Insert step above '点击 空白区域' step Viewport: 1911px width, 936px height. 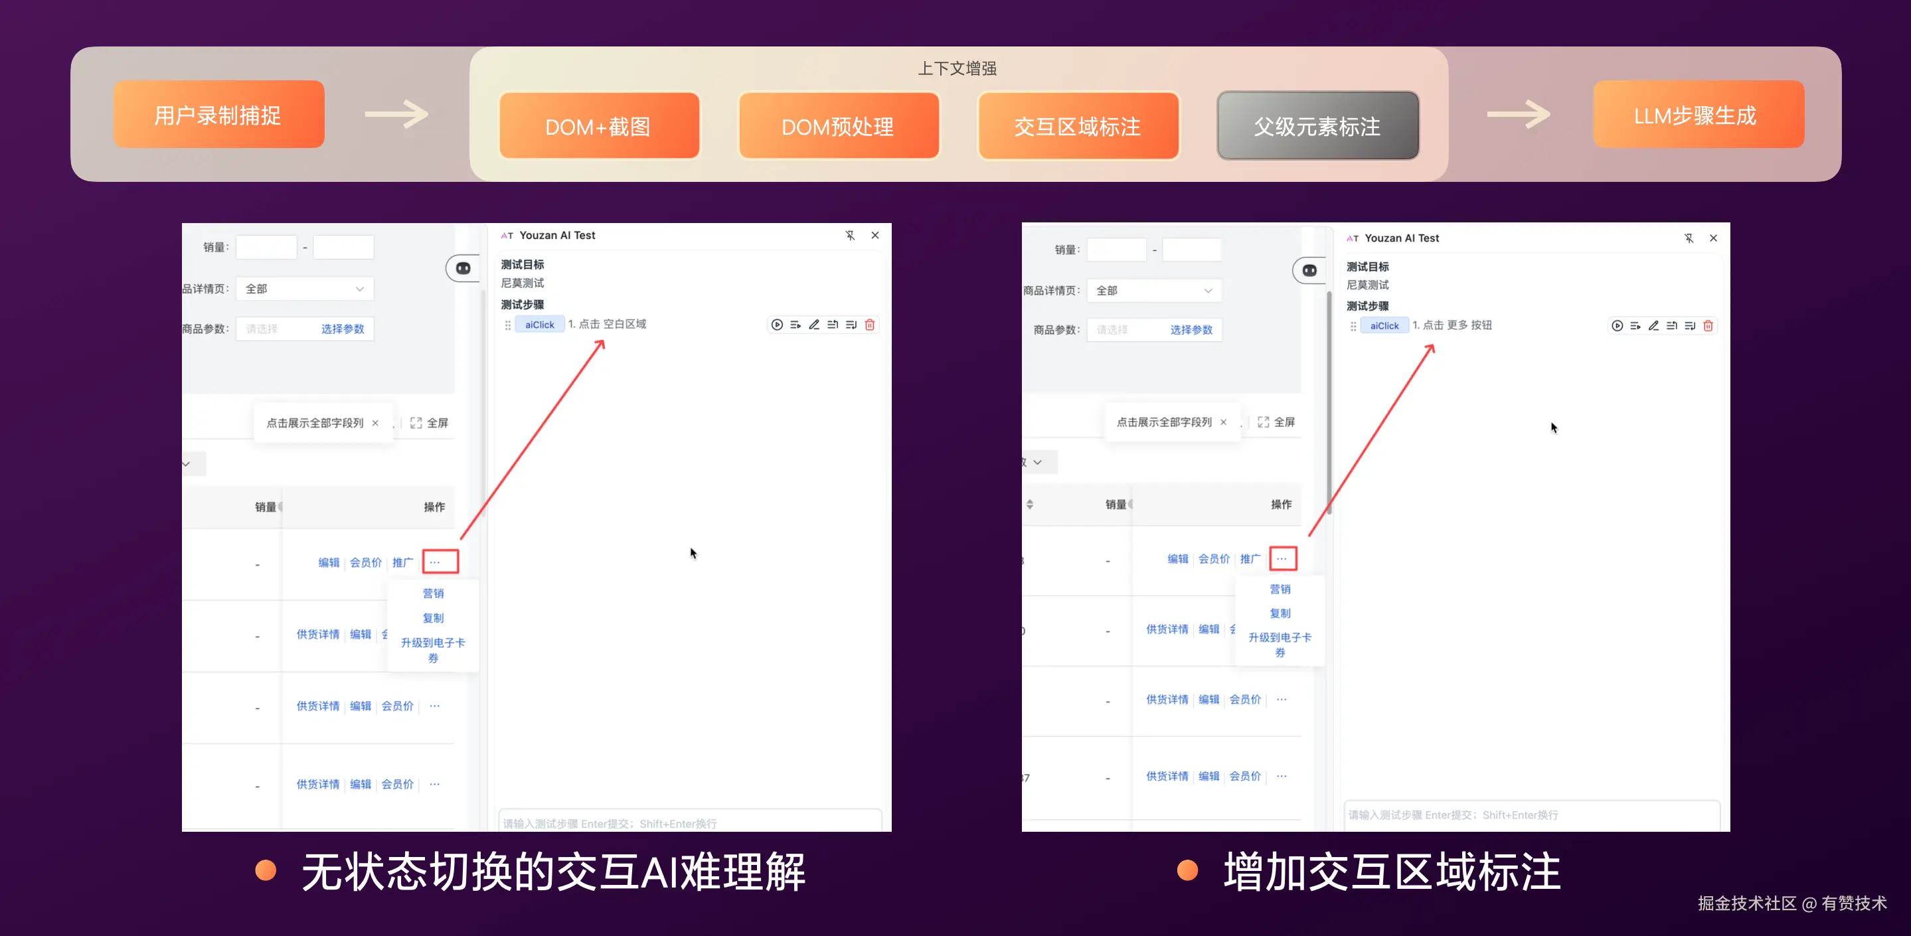(833, 325)
